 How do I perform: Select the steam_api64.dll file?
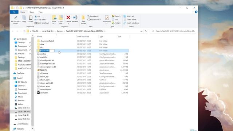coord(46,83)
